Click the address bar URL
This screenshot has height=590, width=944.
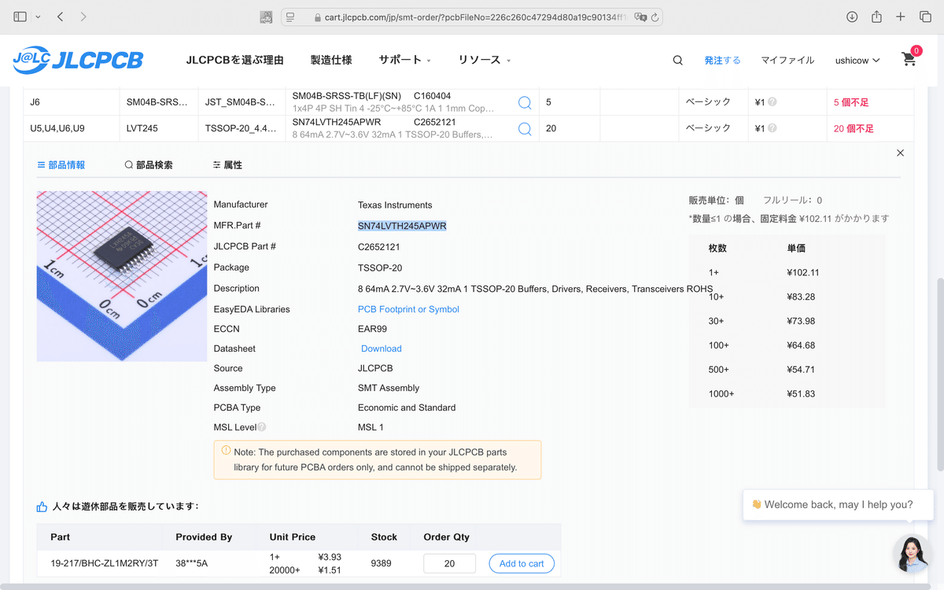pos(475,17)
